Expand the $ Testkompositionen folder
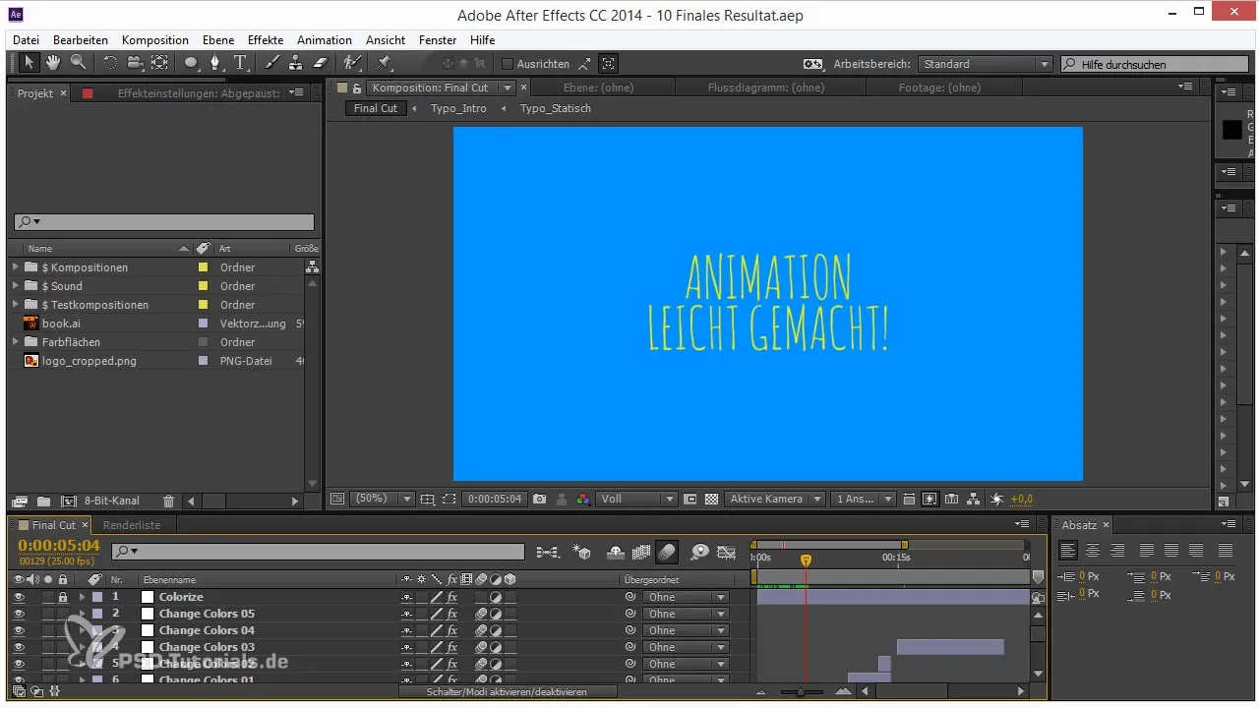This screenshot has width=1259, height=708. click(16, 304)
